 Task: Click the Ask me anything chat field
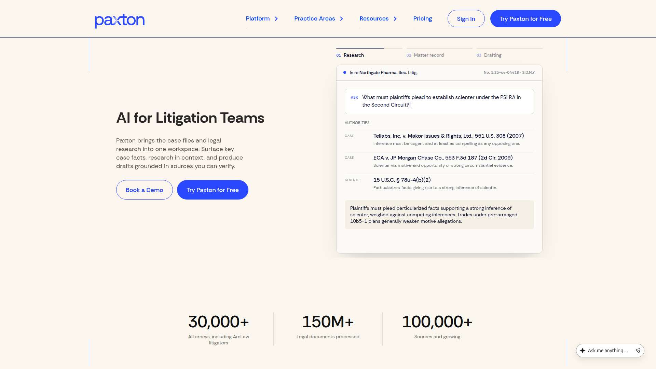click(608, 351)
